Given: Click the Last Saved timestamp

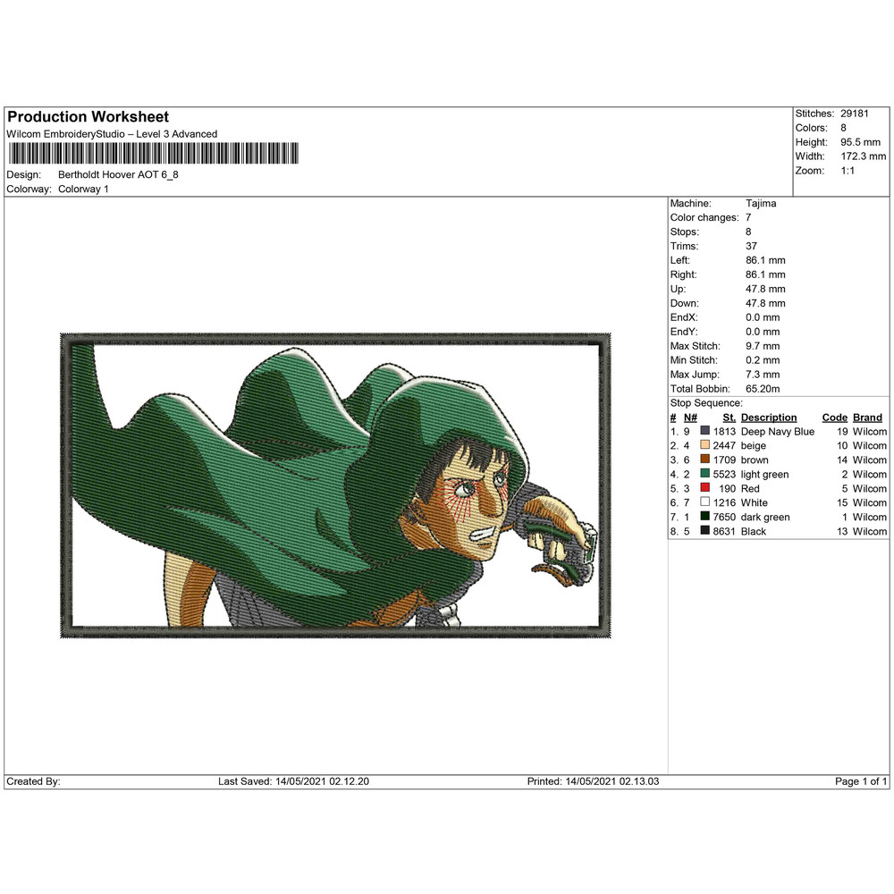Looking at the screenshot, I should 295,780.
